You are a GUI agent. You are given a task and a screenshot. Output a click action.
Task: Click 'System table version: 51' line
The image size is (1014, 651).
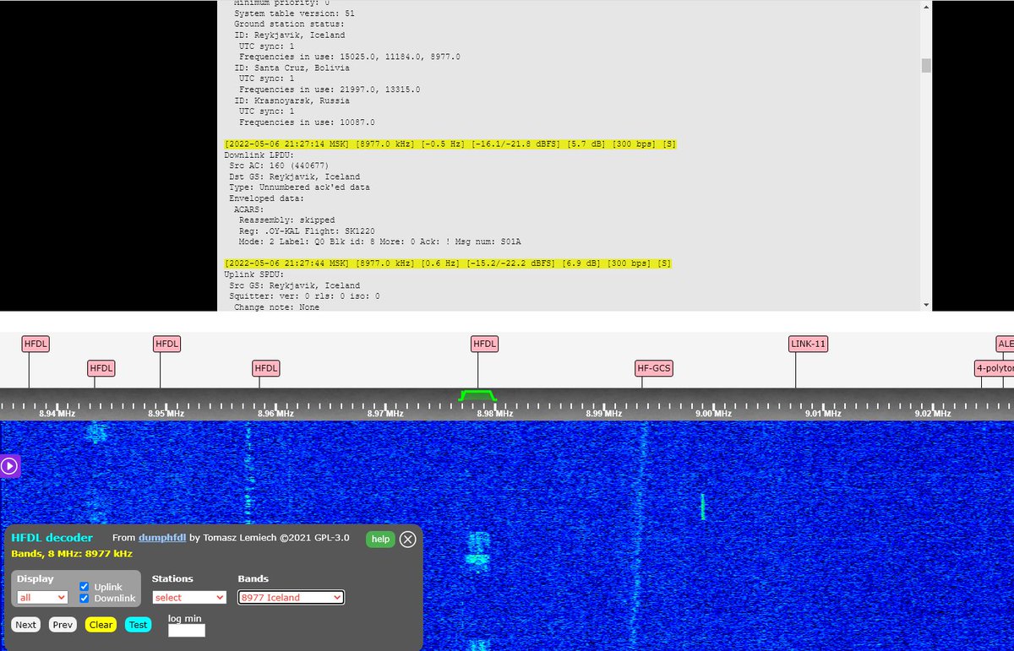pyautogui.click(x=294, y=14)
